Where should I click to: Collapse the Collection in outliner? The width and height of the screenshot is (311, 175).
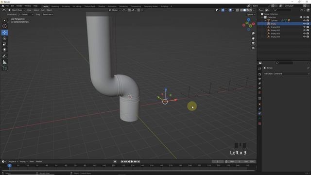[262, 17]
